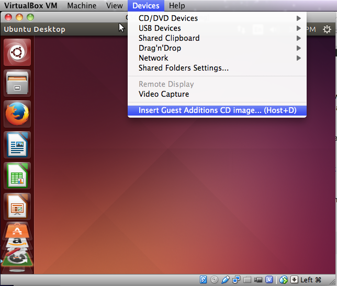
Task: Zoom the VM window with green button
Action: tap(30, 17)
